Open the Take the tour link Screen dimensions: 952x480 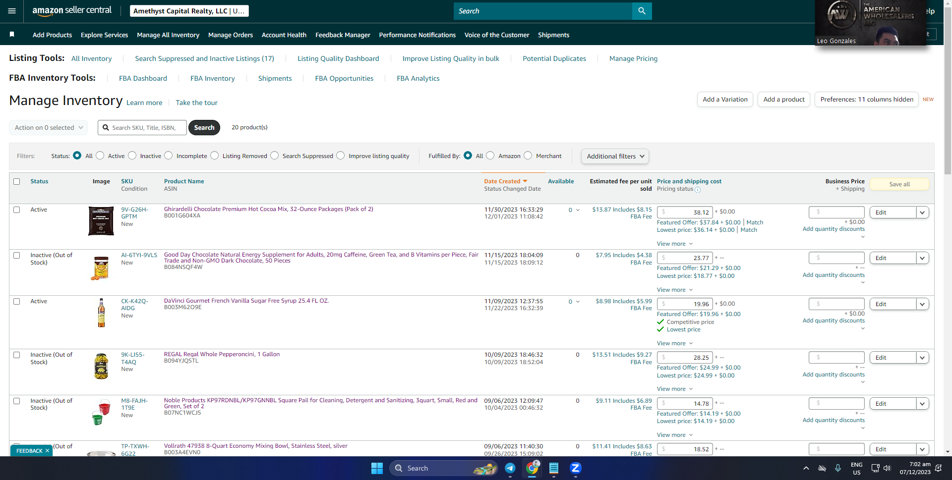196,103
